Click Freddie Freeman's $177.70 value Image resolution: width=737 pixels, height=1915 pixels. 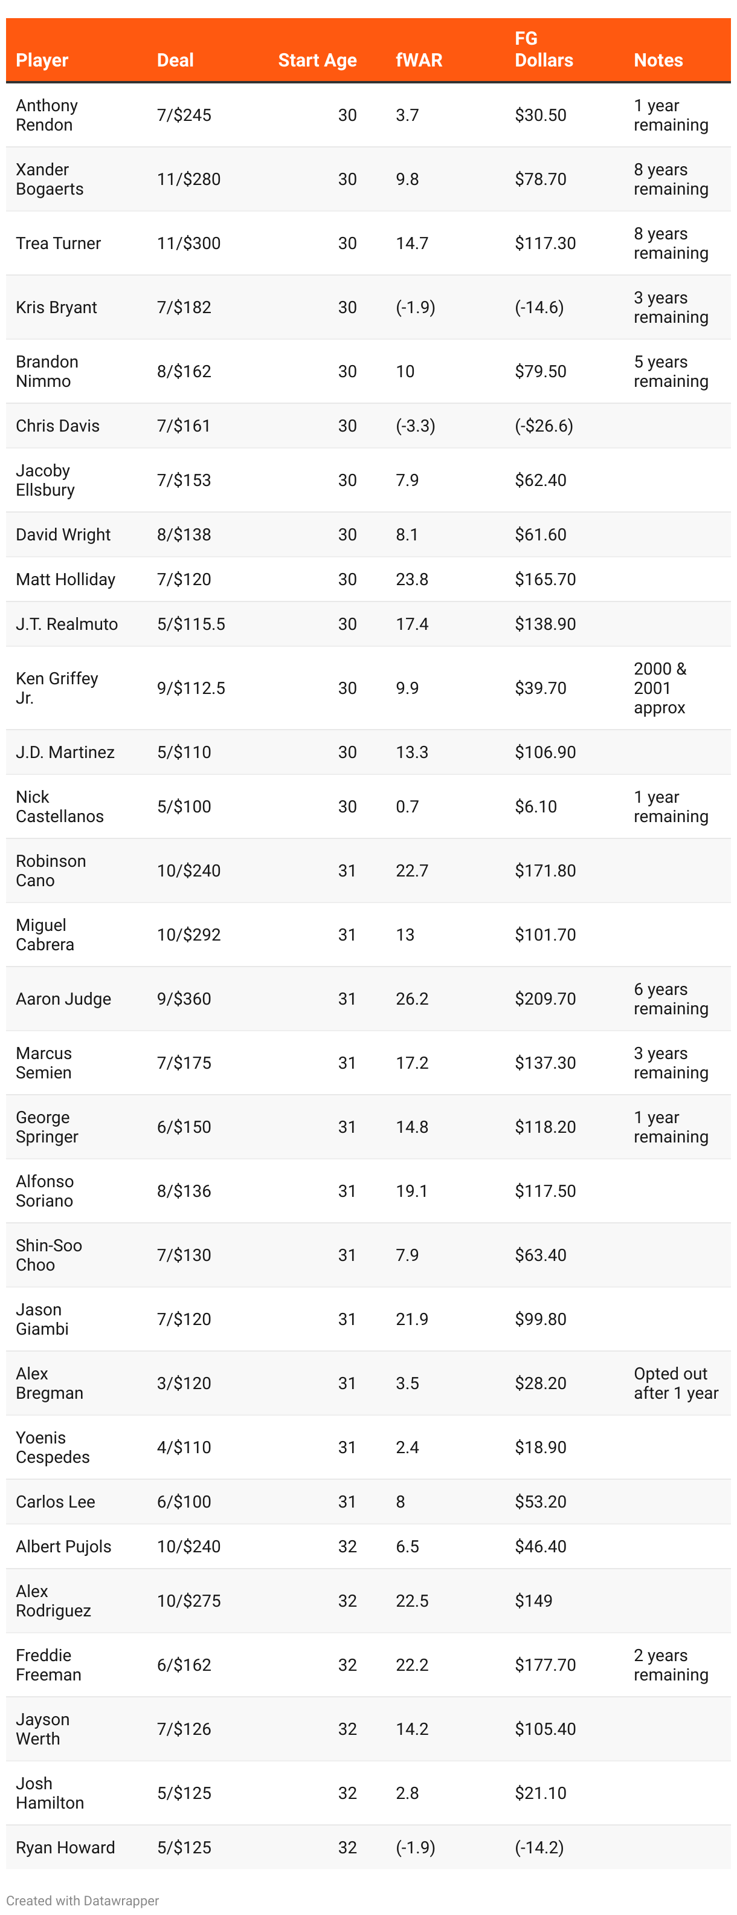click(x=544, y=1664)
